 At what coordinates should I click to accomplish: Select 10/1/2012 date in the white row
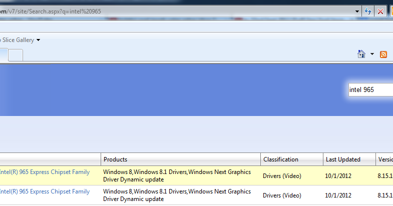[x=338, y=195]
